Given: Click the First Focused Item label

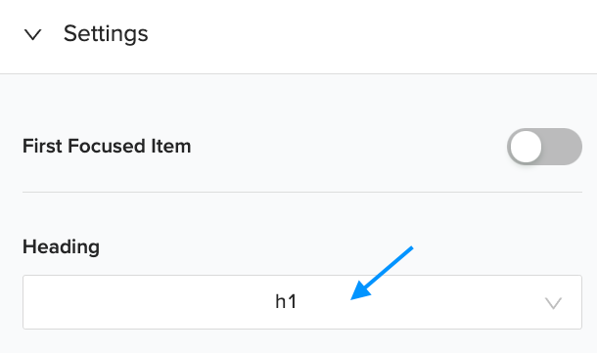Looking at the screenshot, I should tap(107, 146).
